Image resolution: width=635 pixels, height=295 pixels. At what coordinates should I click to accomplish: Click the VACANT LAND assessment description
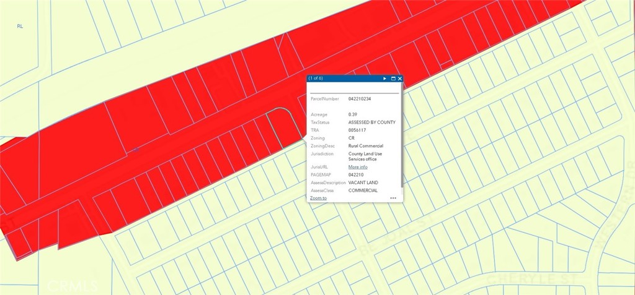point(363,182)
